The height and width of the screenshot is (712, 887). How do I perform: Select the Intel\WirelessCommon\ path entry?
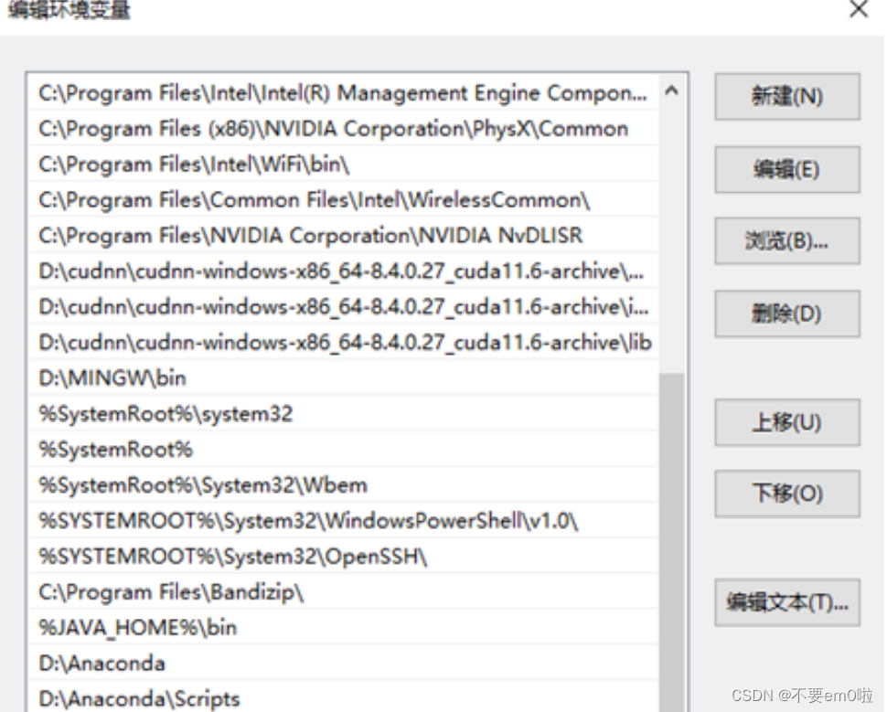point(344,199)
